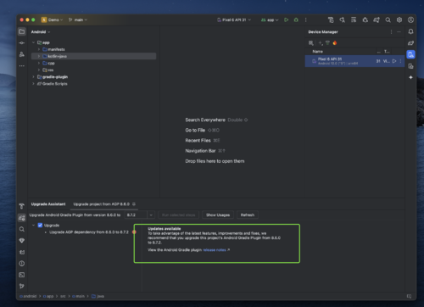
Task: Collapse the Upgrade step node
Action: 33,226
